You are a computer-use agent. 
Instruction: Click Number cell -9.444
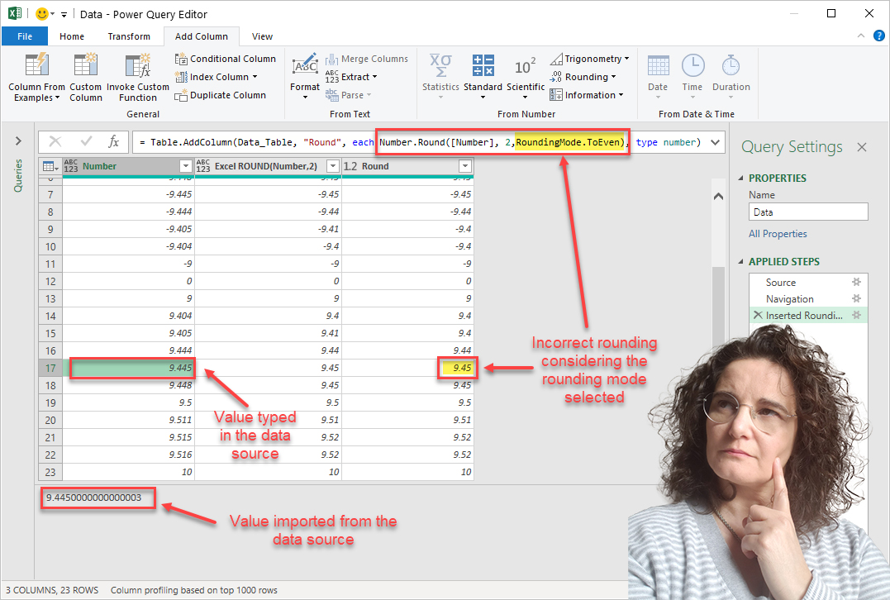pos(129,212)
